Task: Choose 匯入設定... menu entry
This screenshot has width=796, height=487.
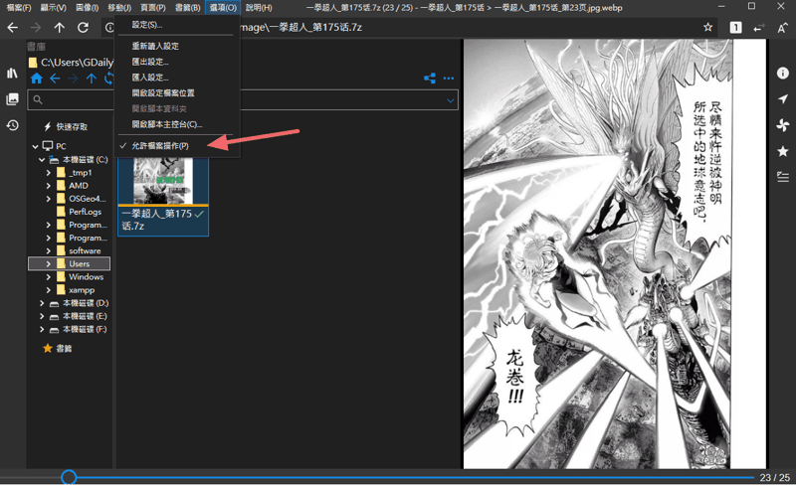Action: point(150,78)
